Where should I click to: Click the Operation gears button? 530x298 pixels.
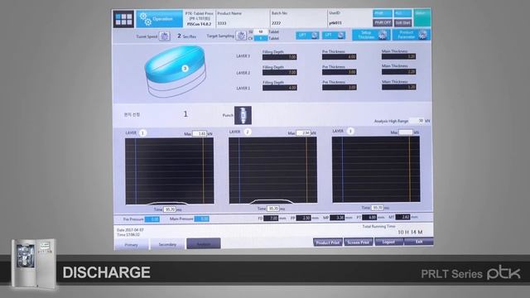159,19
